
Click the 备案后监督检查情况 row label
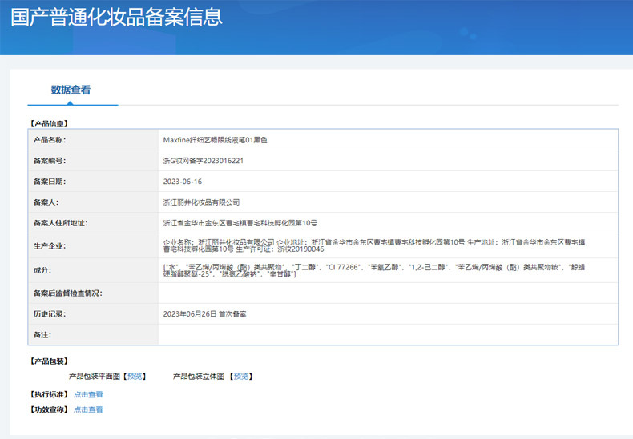[68, 293]
